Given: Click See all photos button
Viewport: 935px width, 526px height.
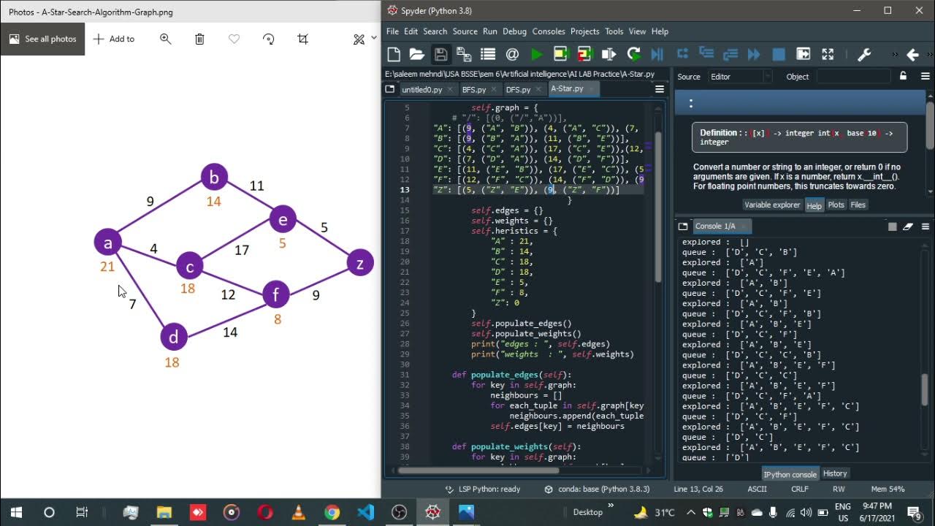Looking at the screenshot, I should 42,39.
